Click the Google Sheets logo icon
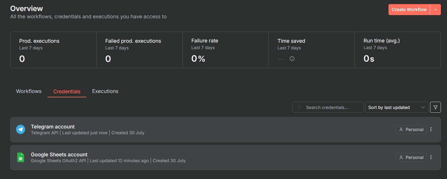This screenshot has height=179, width=447. [x=20, y=157]
